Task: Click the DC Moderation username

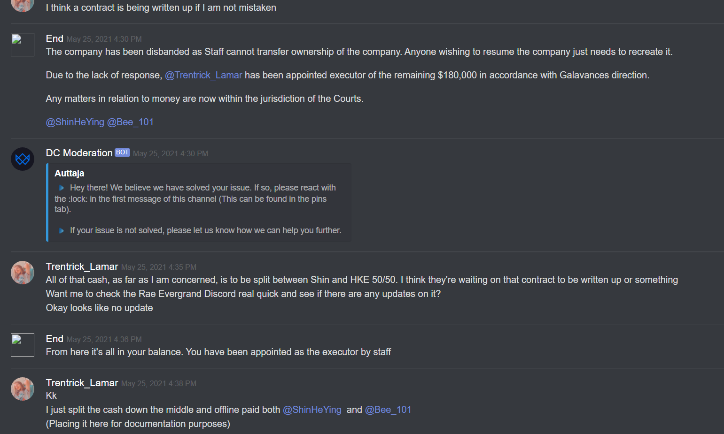Action: pos(79,153)
